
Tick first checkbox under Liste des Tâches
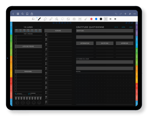16,49
